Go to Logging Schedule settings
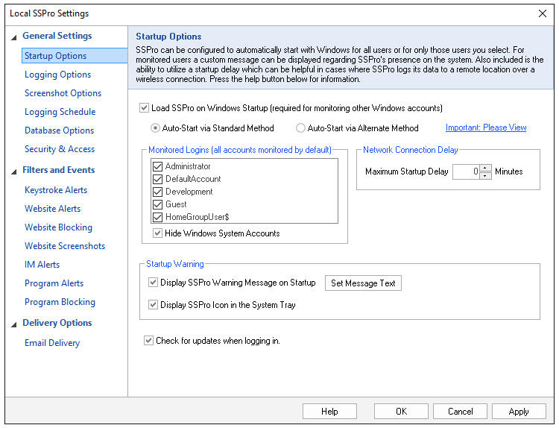Screen dimensions: 559x428 point(60,112)
